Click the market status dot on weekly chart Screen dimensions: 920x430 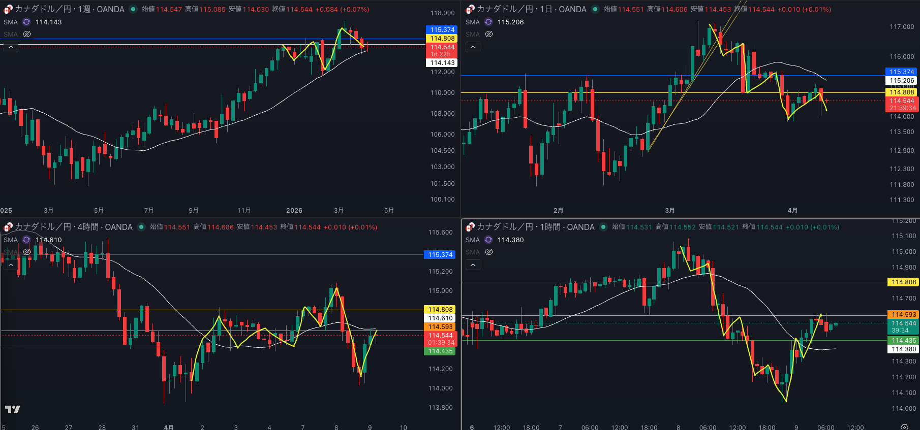tap(133, 9)
